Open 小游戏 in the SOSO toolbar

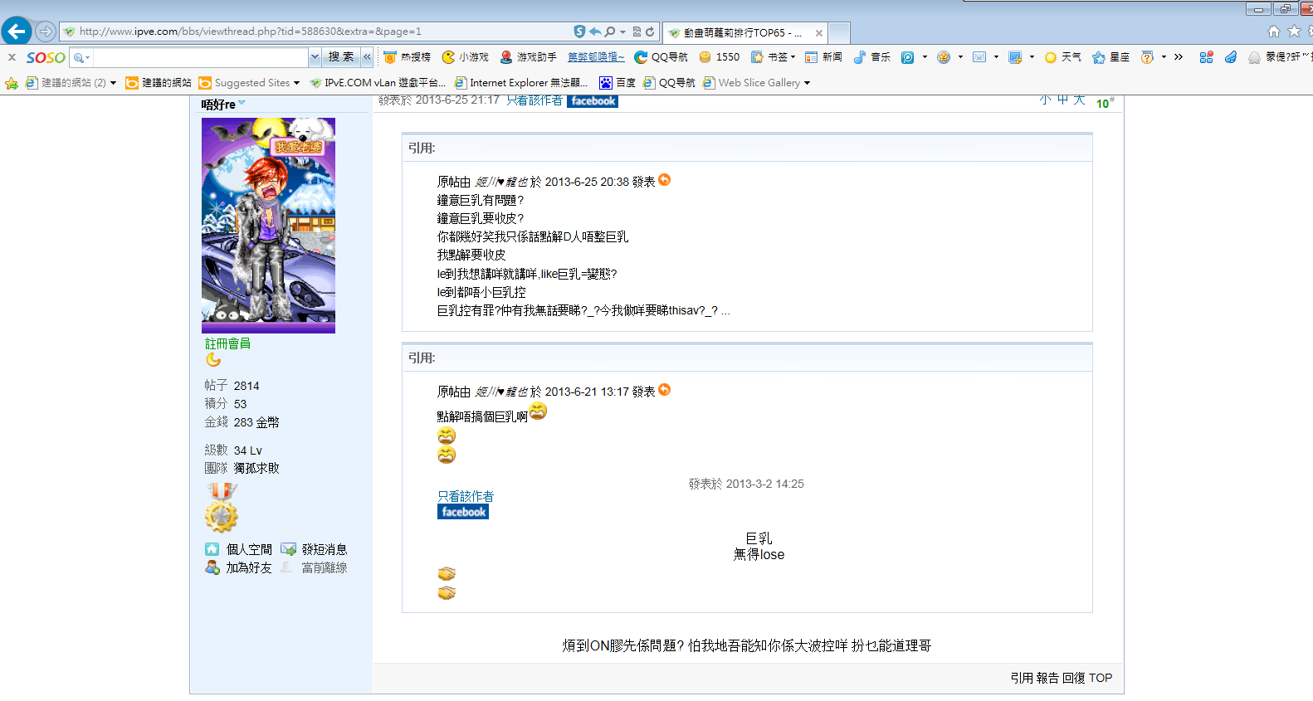(466, 57)
